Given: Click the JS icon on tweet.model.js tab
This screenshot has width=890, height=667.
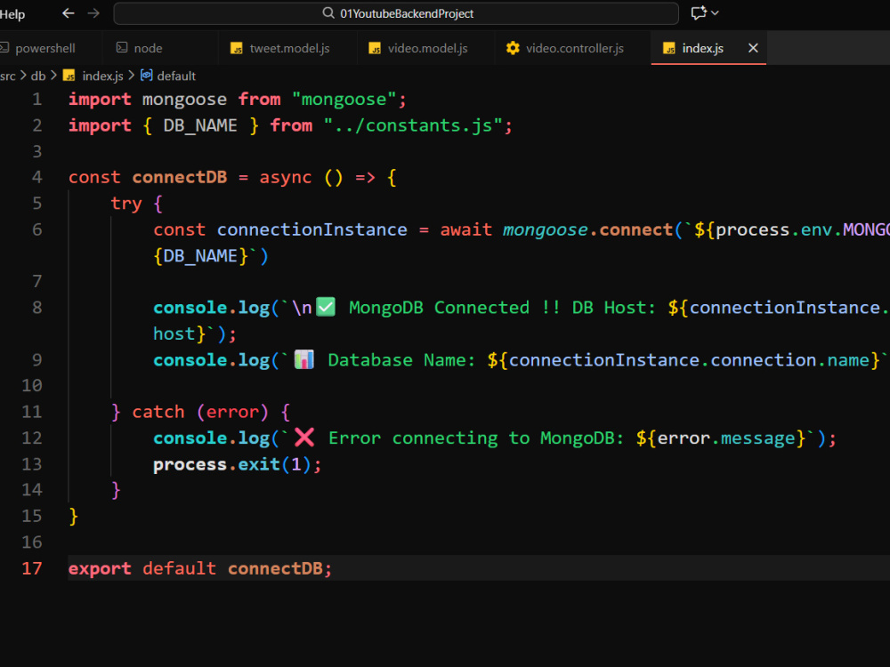Looking at the screenshot, I should tap(237, 48).
